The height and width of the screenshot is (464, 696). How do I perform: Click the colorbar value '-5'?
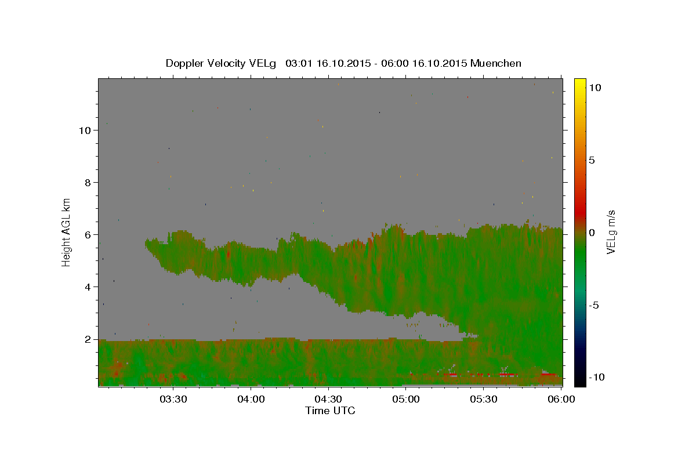click(594, 304)
